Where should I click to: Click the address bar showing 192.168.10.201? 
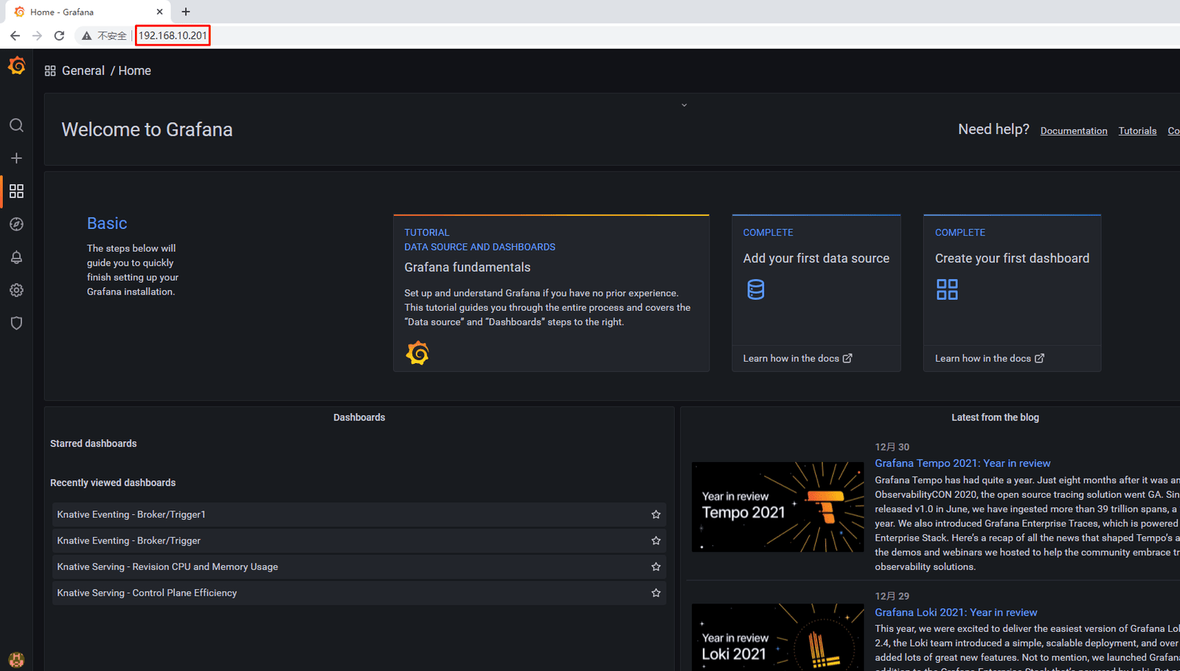pyautogui.click(x=173, y=35)
